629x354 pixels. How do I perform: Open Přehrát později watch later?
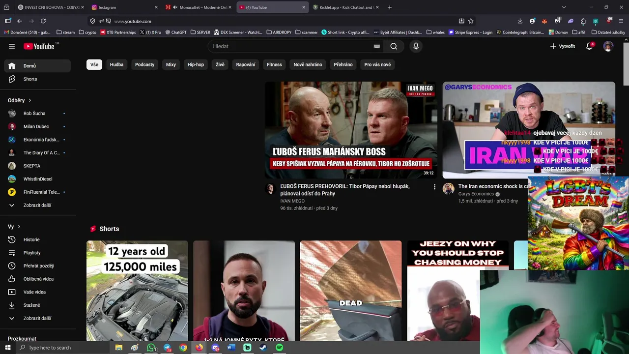tap(37, 266)
